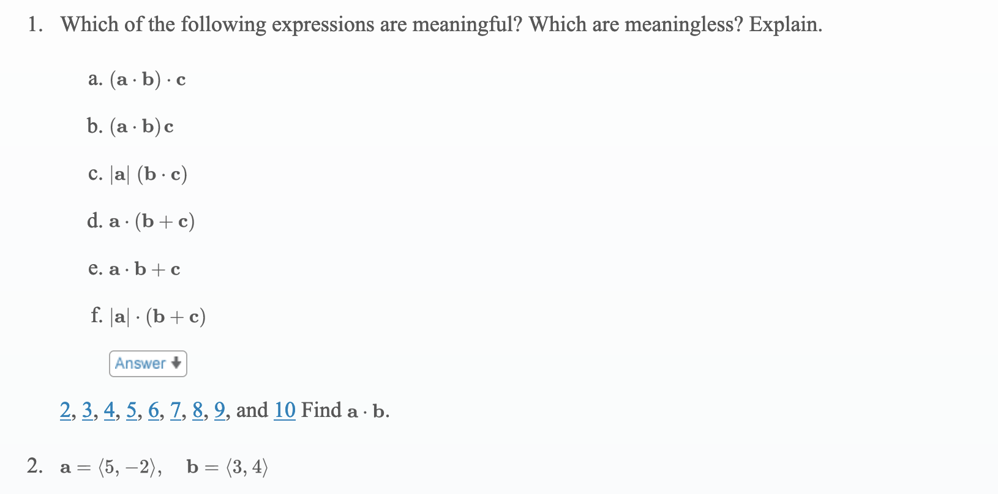The height and width of the screenshot is (494, 998).
Task: Open exercise 5 link
Action: click(x=132, y=411)
